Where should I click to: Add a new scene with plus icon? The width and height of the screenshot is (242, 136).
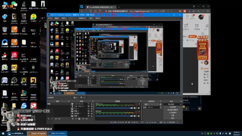pos(49,119)
